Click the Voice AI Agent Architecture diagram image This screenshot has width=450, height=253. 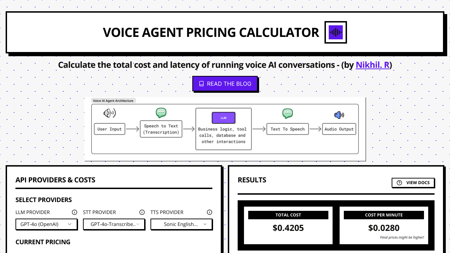[225, 129]
